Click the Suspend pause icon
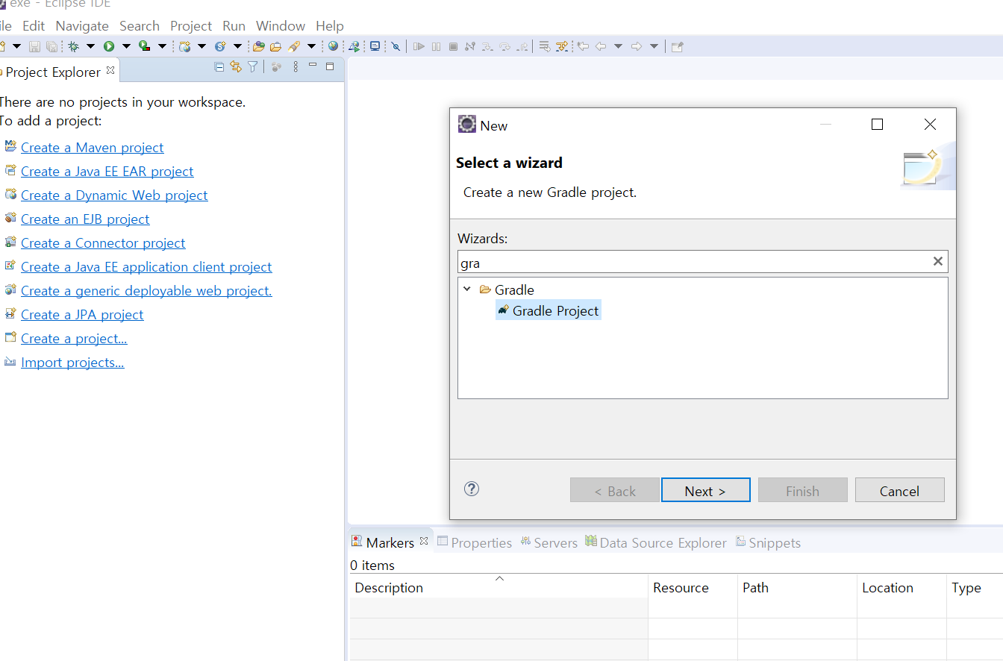Screen dimensions: 1003x661 click(436, 46)
